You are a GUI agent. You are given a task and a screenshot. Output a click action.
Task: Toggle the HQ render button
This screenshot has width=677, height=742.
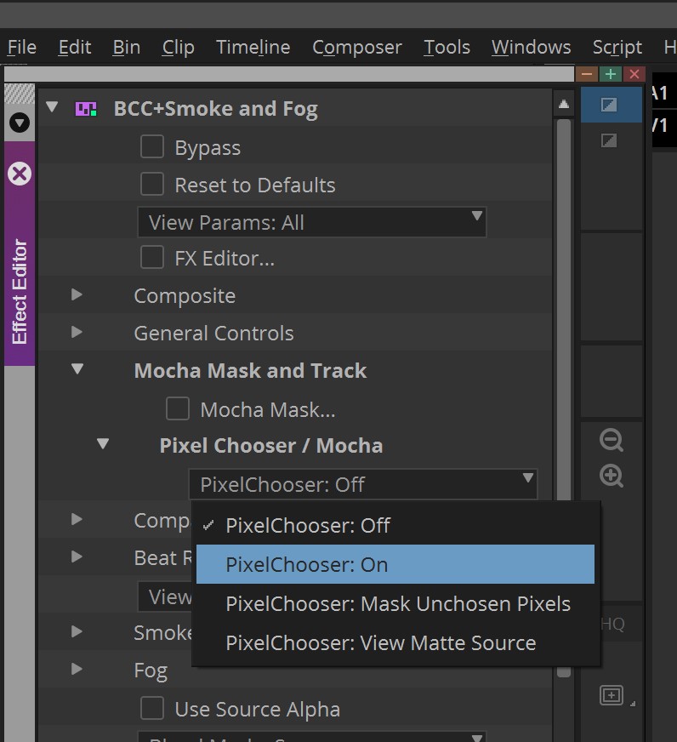(x=612, y=624)
